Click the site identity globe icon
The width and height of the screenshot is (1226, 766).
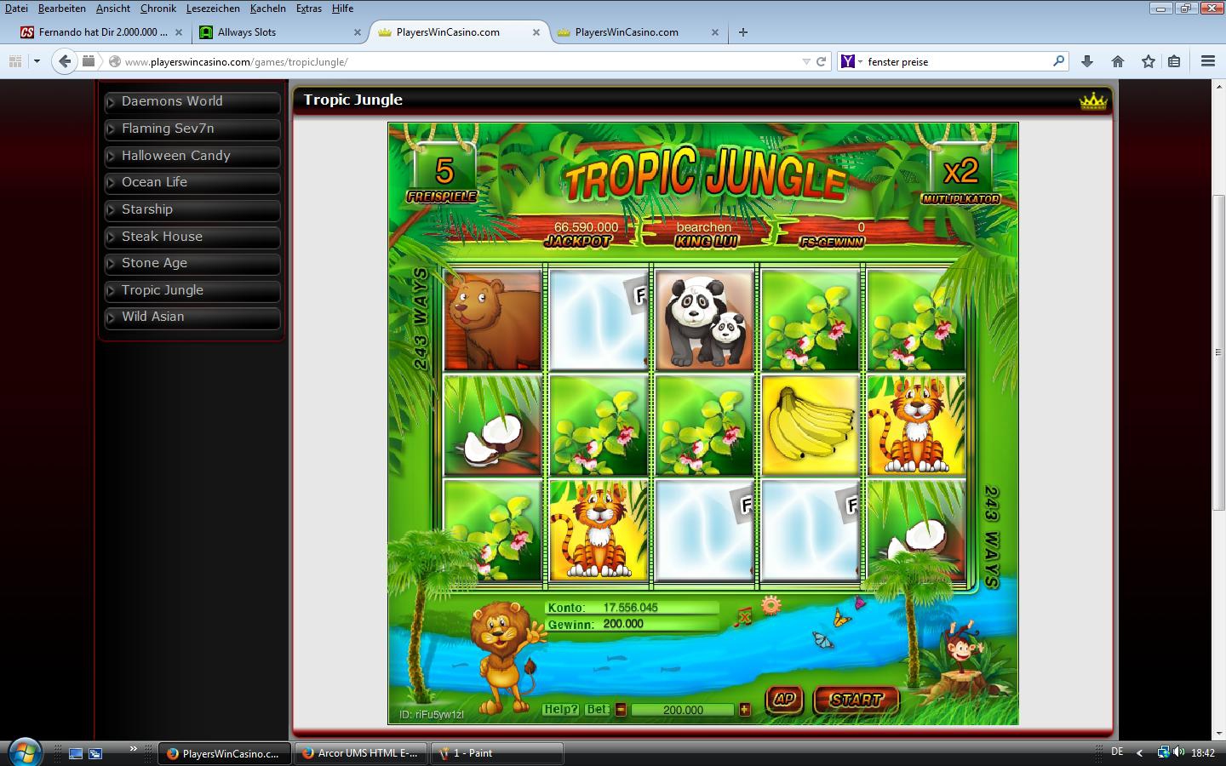(x=114, y=61)
